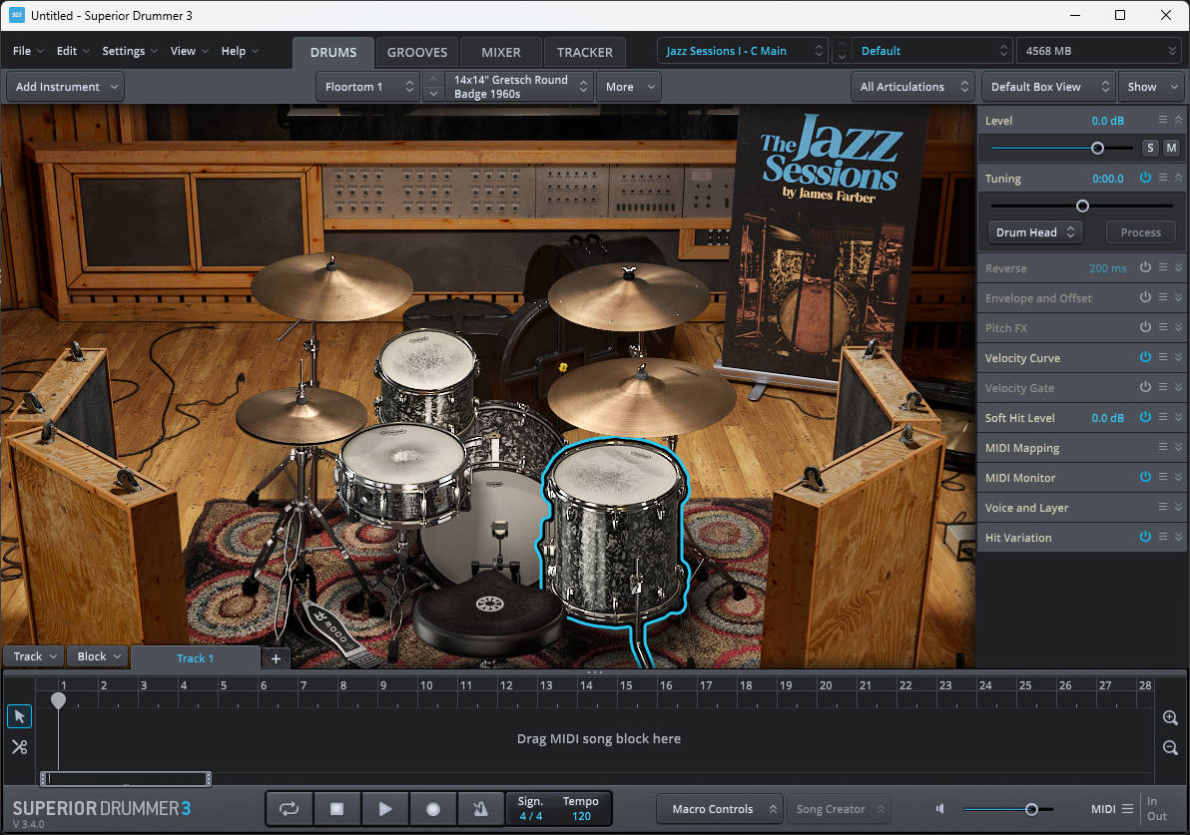The height and width of the screenshot is (835, 1190).
Task: Start playback with the Play button
Action: pyautogui.click(x=385, y=809)
